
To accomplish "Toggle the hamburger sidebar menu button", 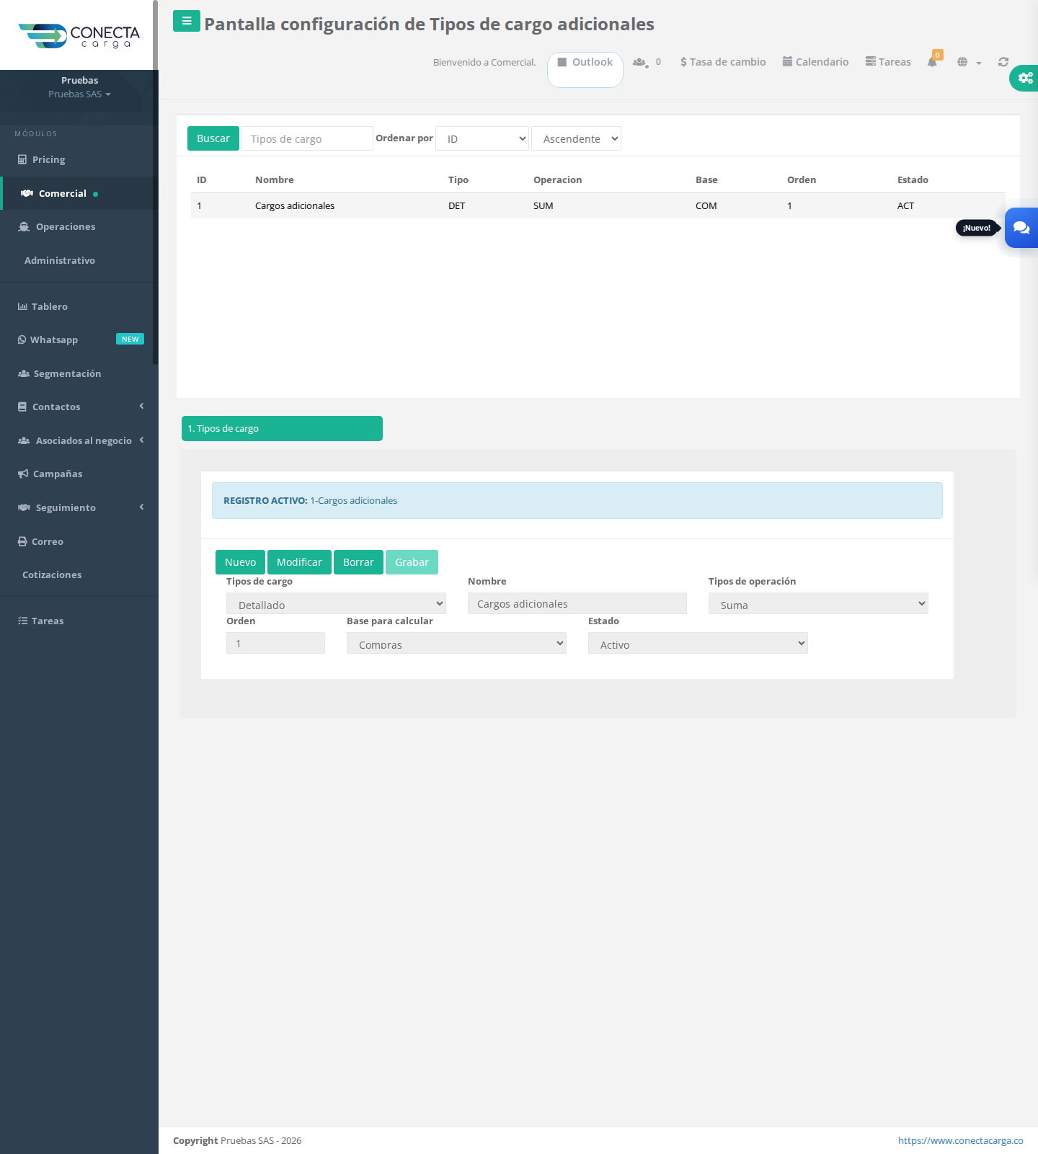I will coord(187,22).
